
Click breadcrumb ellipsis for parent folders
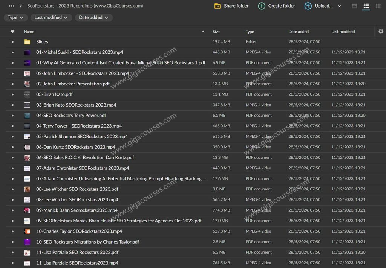pos(12,6)
